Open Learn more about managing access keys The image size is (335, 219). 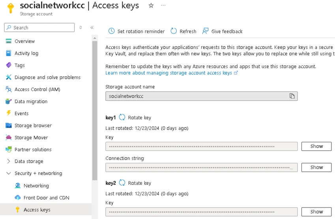click(x=168, y=73)
